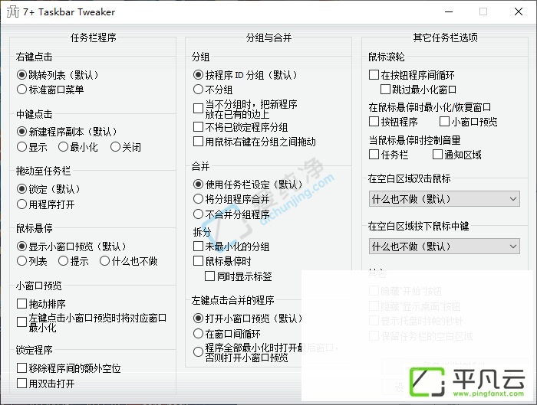Select 使用任务栏设定（默认） combine option

(x=198, y=185)
